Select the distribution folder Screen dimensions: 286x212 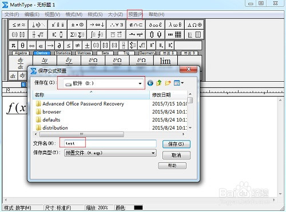click(x=52, y=128)
